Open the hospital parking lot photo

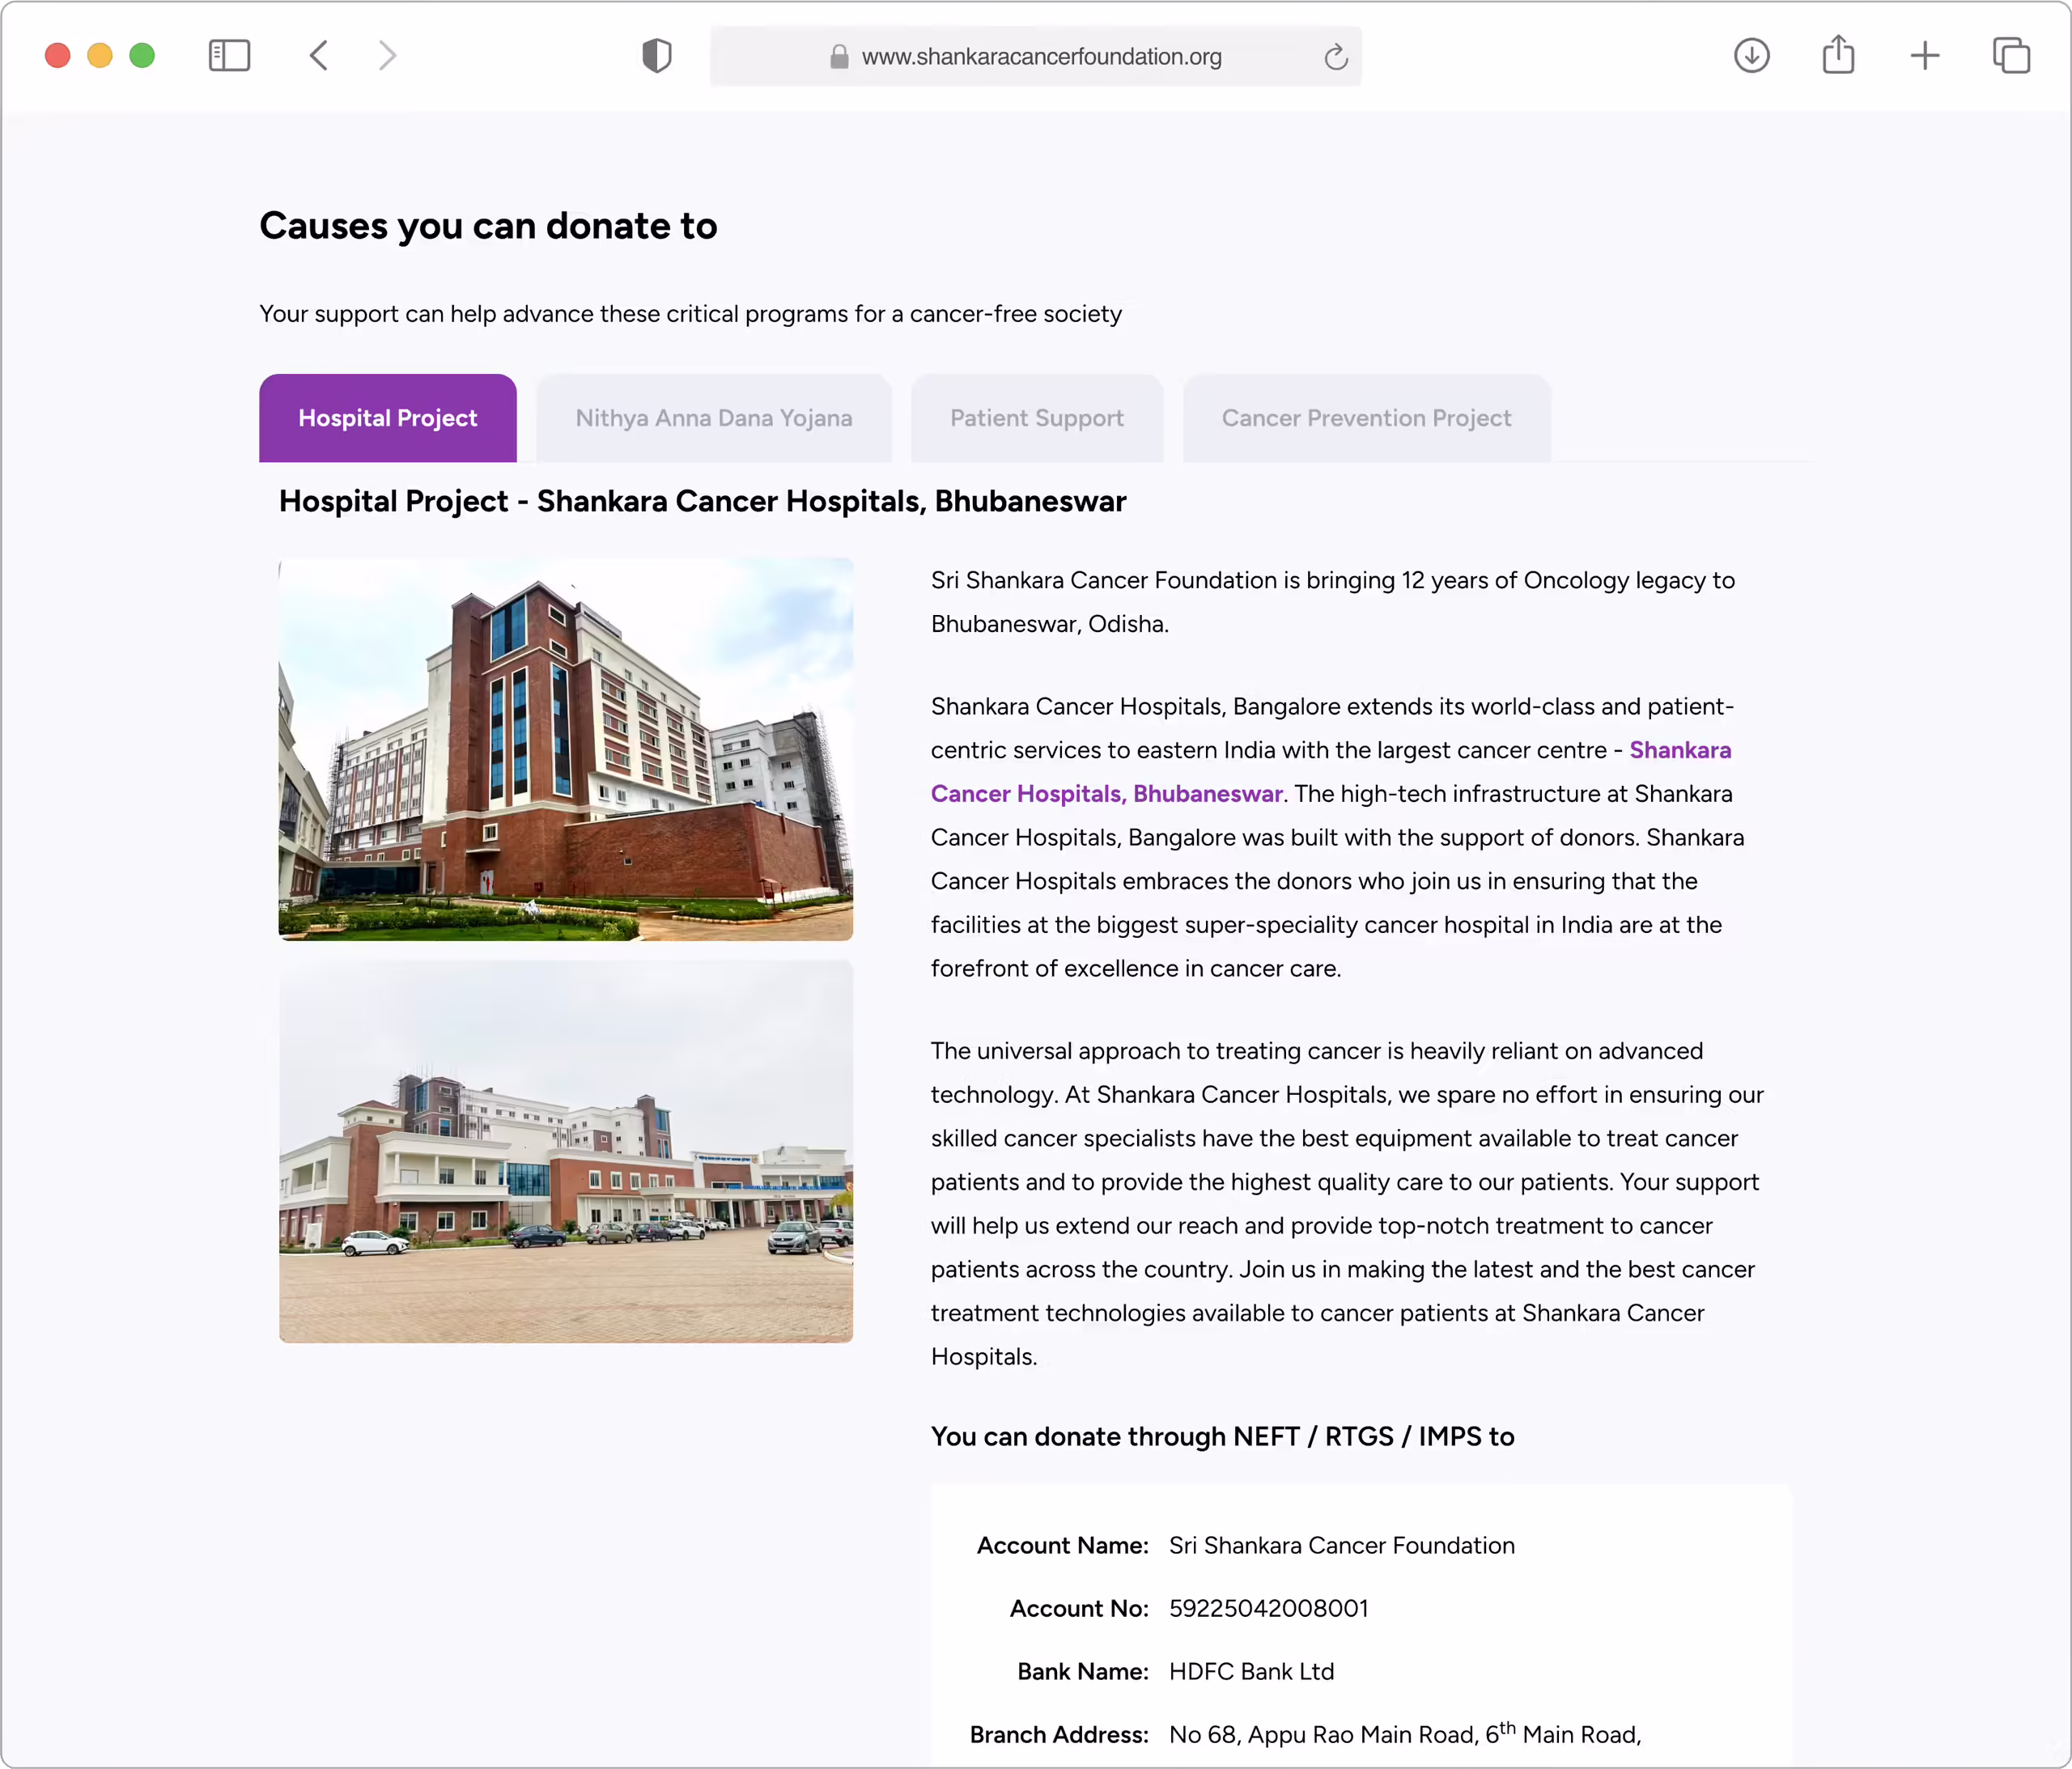pyautogui.click(x=566, y=1152)
